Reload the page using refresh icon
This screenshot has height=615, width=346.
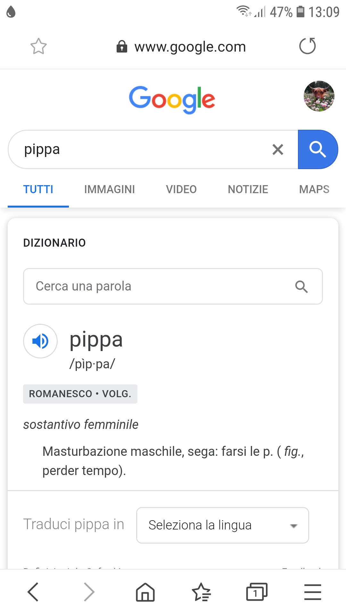point(308,46)
